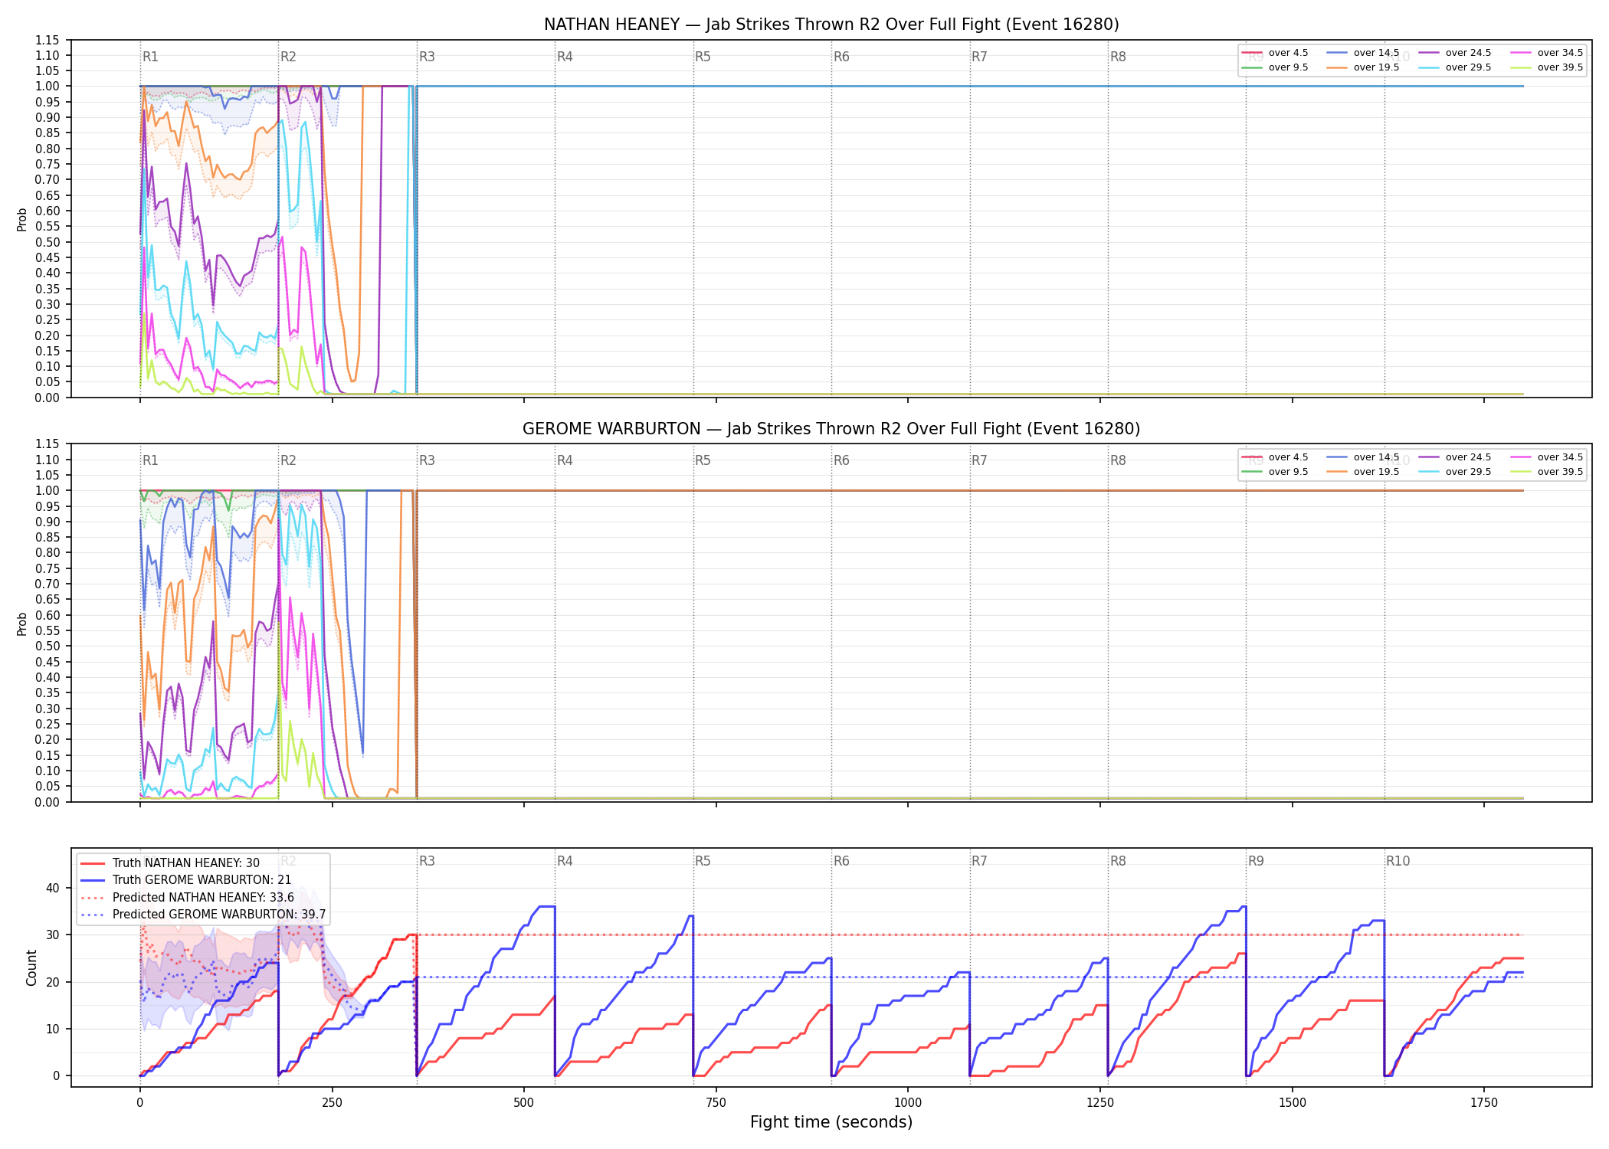Click 'over 24.5' legend entry in top chart
The image size is (1609, 1149).
coord(1454,53)
